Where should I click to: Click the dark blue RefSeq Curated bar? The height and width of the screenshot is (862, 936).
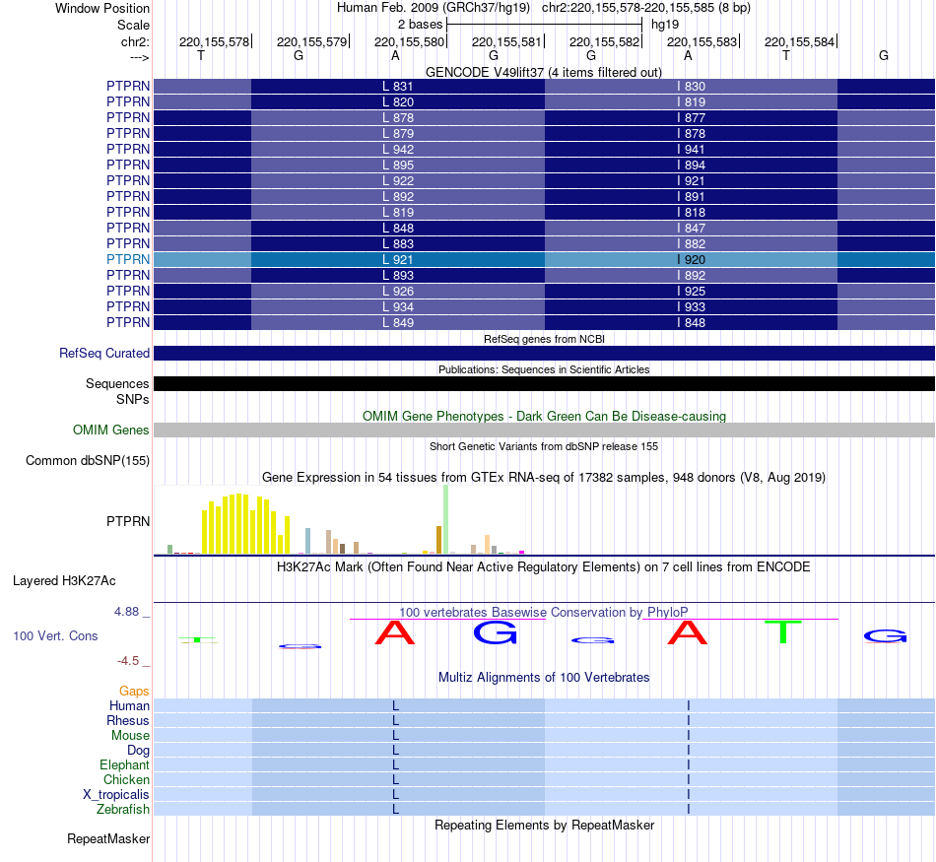pos(544,353)
